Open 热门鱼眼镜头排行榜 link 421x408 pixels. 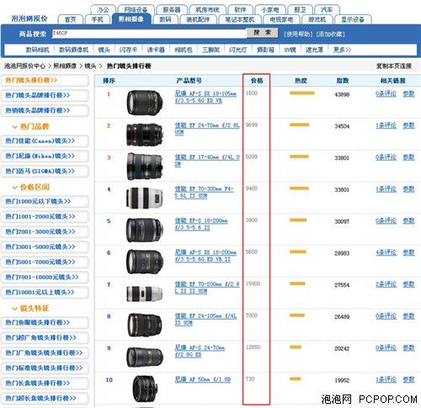coord(45,322)
